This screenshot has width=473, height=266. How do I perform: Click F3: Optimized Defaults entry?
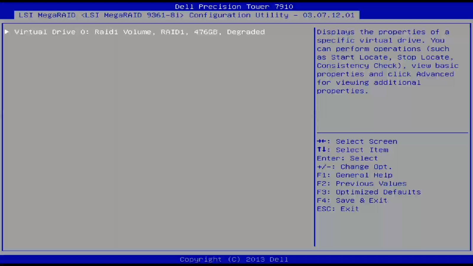tap(368, 192)
